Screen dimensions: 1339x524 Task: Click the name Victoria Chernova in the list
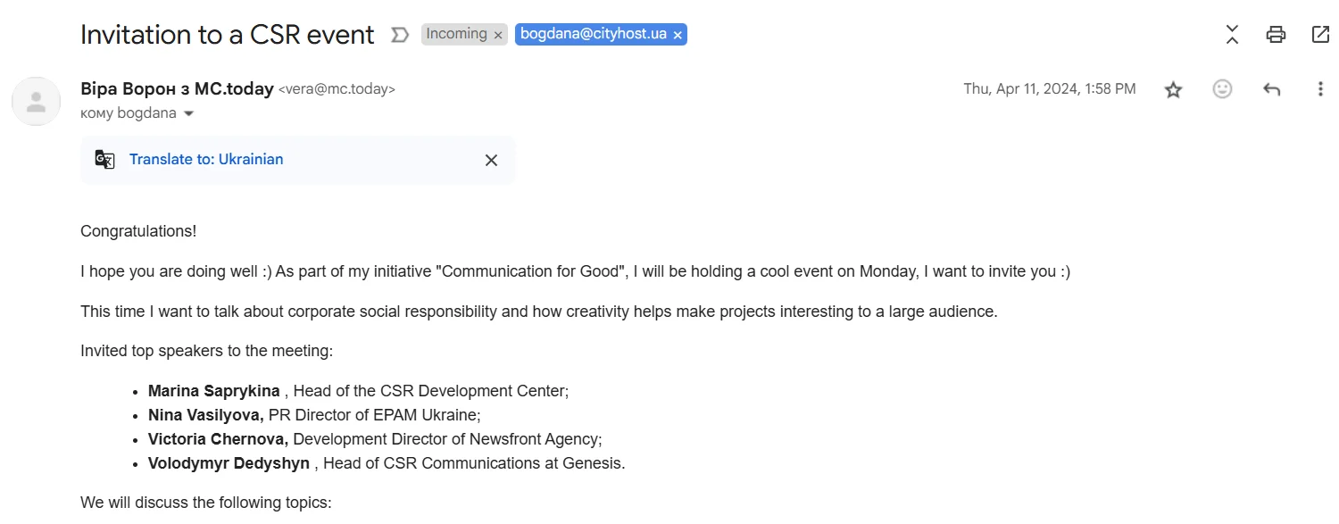218,439
